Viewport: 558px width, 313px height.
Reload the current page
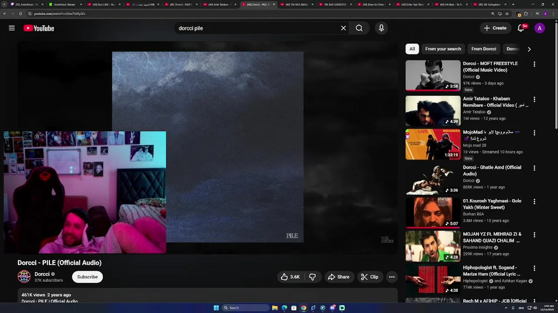[x=20, y=13]
